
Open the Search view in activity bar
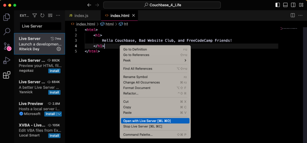[x=7, y=31]
